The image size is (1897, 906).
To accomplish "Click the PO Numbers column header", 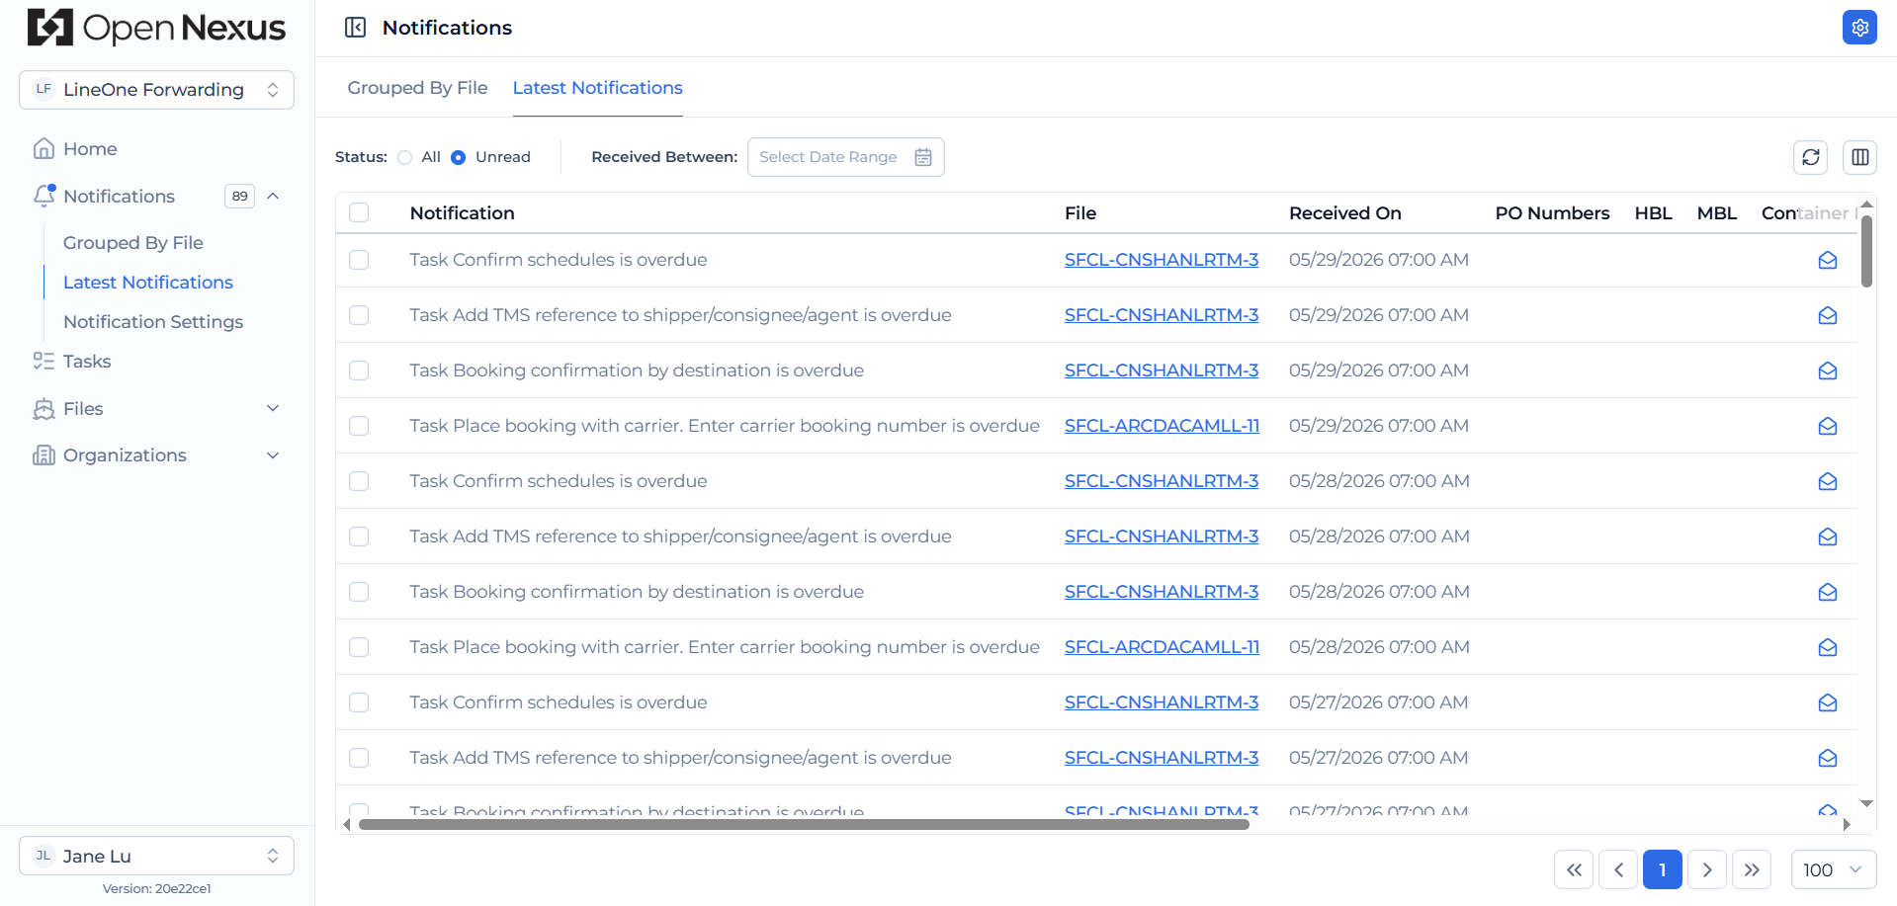I will click(x=1552, y=212).
